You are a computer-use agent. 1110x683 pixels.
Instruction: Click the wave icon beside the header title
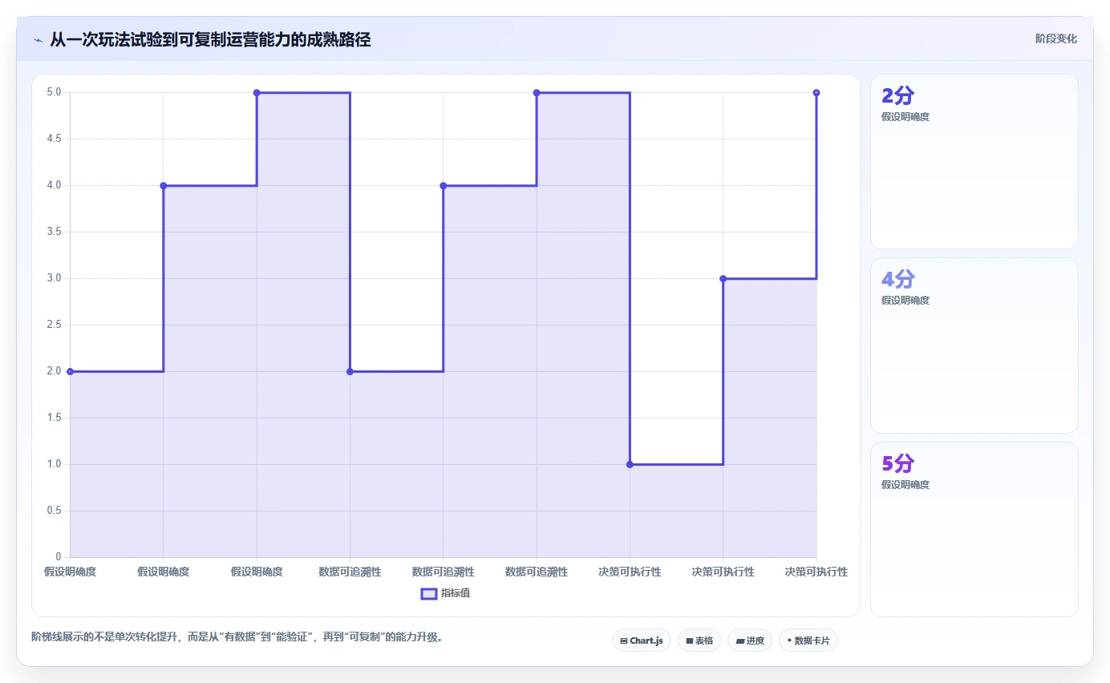click(38, 40)
